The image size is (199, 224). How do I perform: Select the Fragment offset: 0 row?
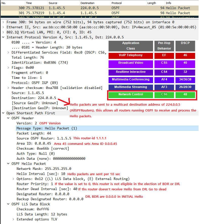click(30, 73)
